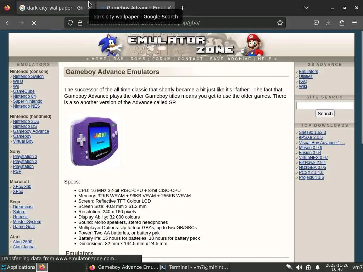Open the CONTACT navigation menu item
This screenshot has width=363, height=272.
tap(190, 59)
